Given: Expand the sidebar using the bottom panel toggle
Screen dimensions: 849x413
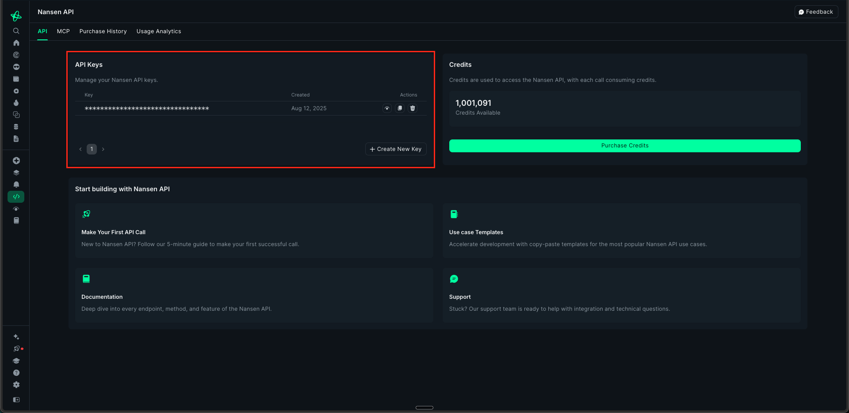Looking at the screenshot, I should pos(16,400).
